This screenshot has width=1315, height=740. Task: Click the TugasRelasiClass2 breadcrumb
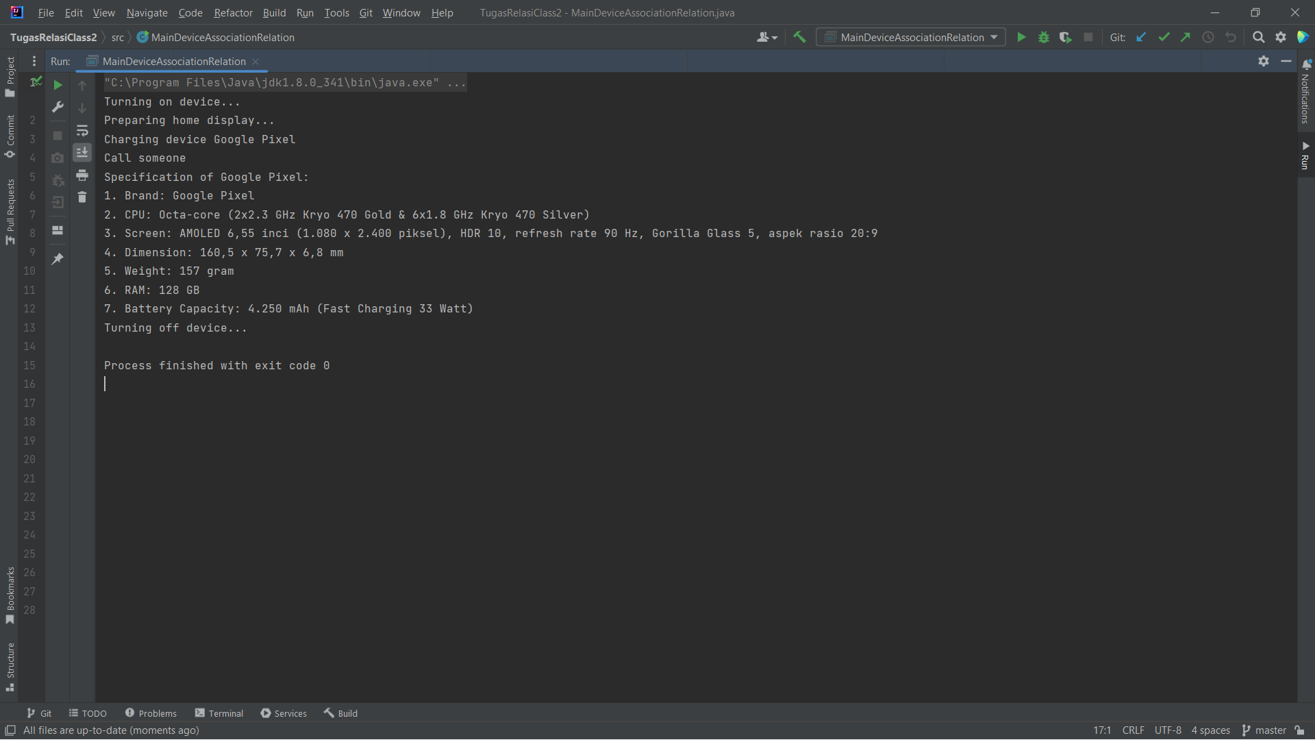[x=53, y=37]
